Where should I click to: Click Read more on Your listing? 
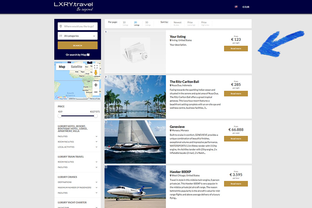(x=236, y=49)
